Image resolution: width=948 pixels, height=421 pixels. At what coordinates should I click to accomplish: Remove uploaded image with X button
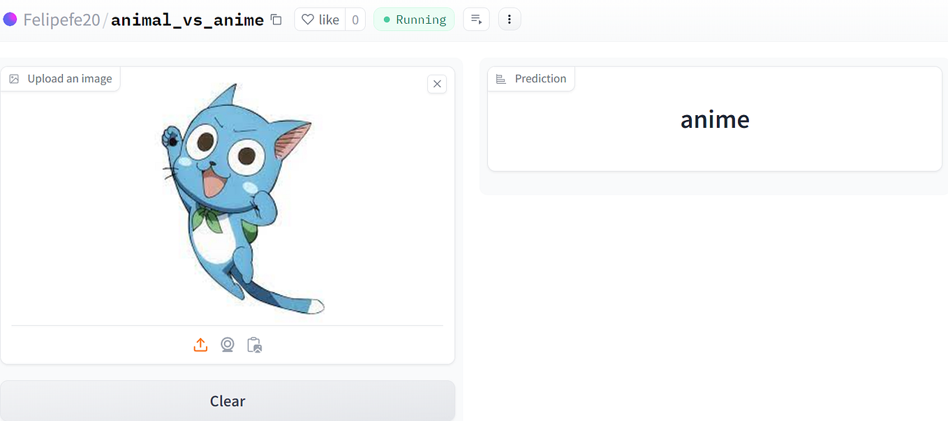(x=437, y=84)
